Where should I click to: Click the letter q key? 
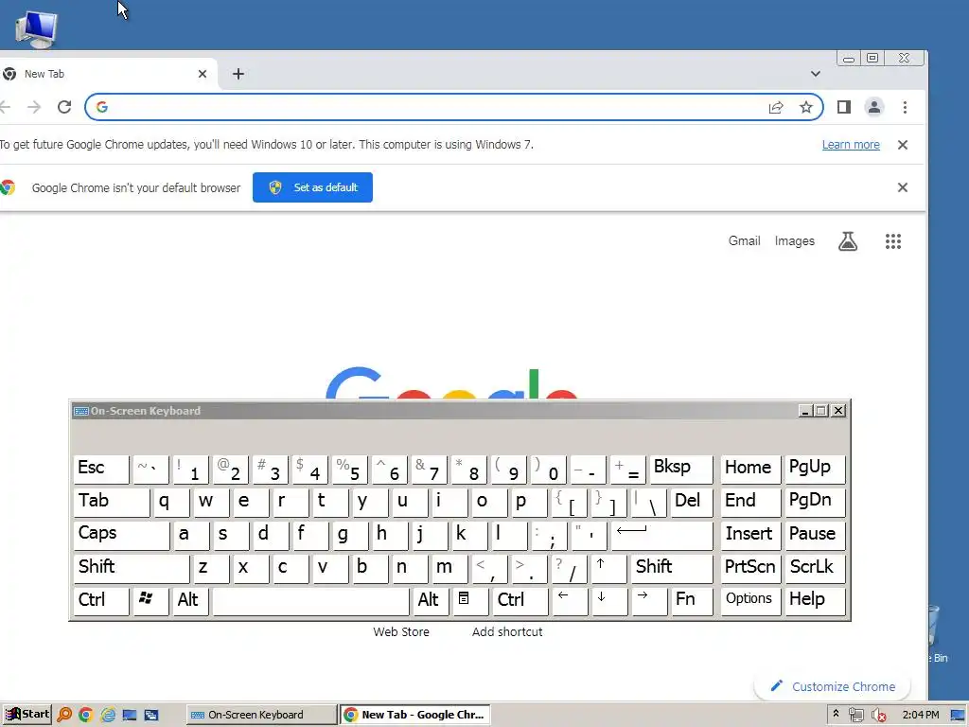[x=171, y=503]
